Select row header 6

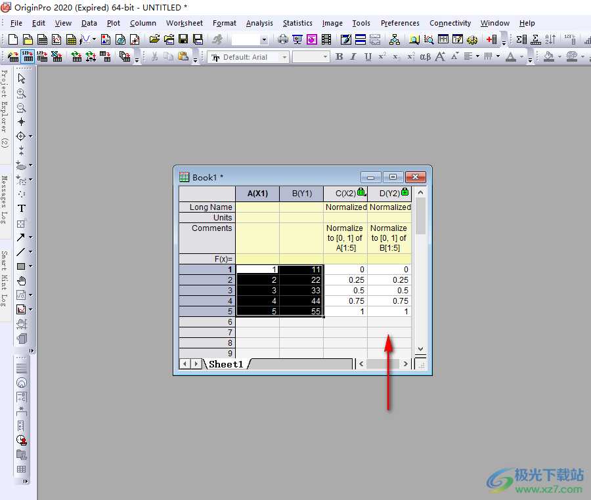pyautogui.click(x=207, y=322)
